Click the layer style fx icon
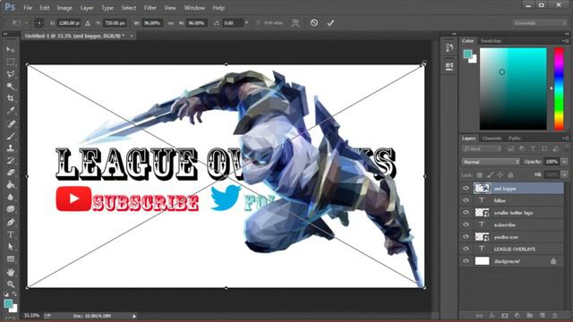573x322 pixels. point(492,315)
